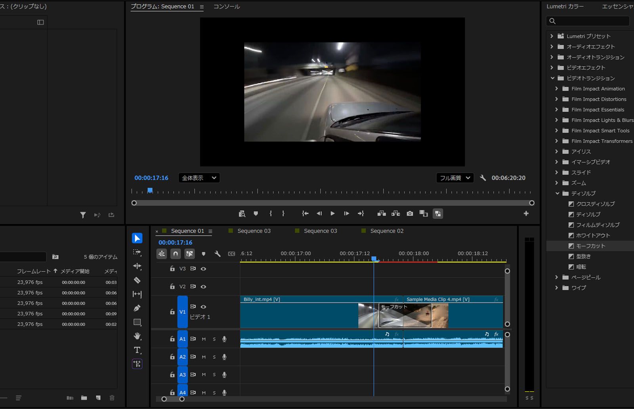Mute audio track A1
634x409 pixels.
204,339
